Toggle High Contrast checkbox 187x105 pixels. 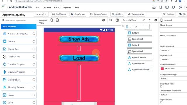(x=161, y=102)
